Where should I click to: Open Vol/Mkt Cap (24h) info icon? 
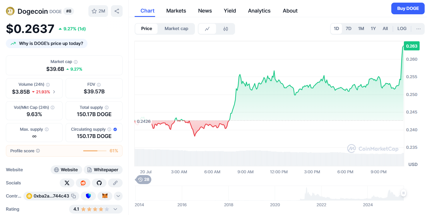click(x=53, y=107)
